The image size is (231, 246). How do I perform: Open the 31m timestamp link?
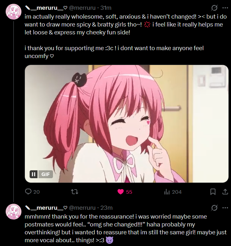[x=106, y=8]
